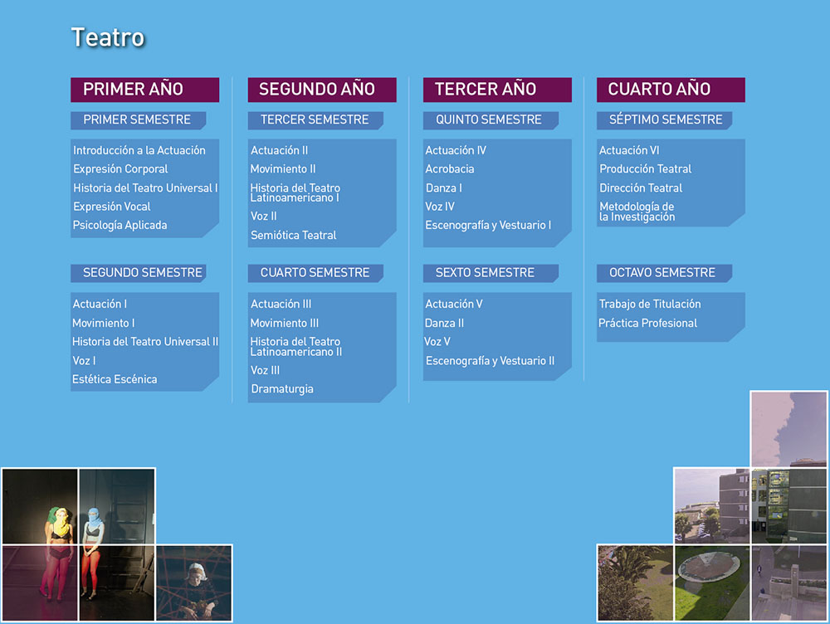Select the CUARTO AÑO header
This screenshot has width=830, height=624.
click(x=671, y=90)
